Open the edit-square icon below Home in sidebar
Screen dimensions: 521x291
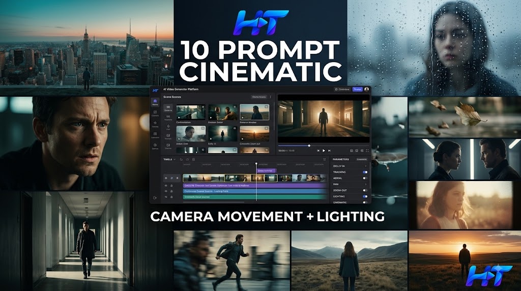155,113
